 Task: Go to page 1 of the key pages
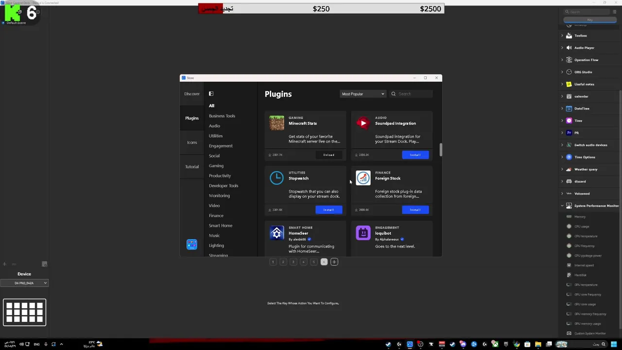point(273,262)
